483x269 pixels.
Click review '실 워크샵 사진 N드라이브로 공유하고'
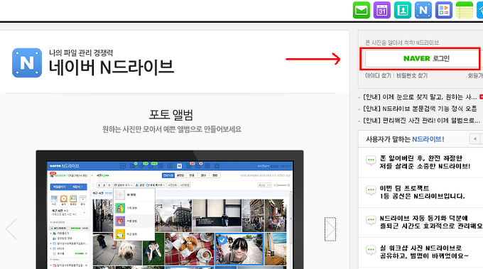tap(424, 252)
